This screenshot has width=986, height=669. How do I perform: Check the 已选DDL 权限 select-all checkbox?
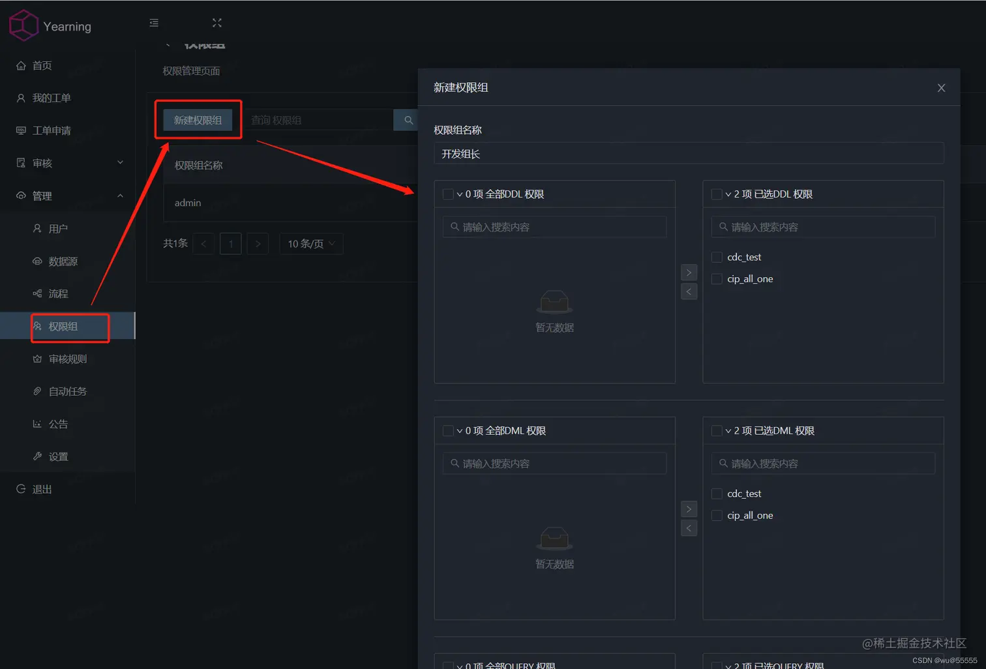click(x=717, y=194)
